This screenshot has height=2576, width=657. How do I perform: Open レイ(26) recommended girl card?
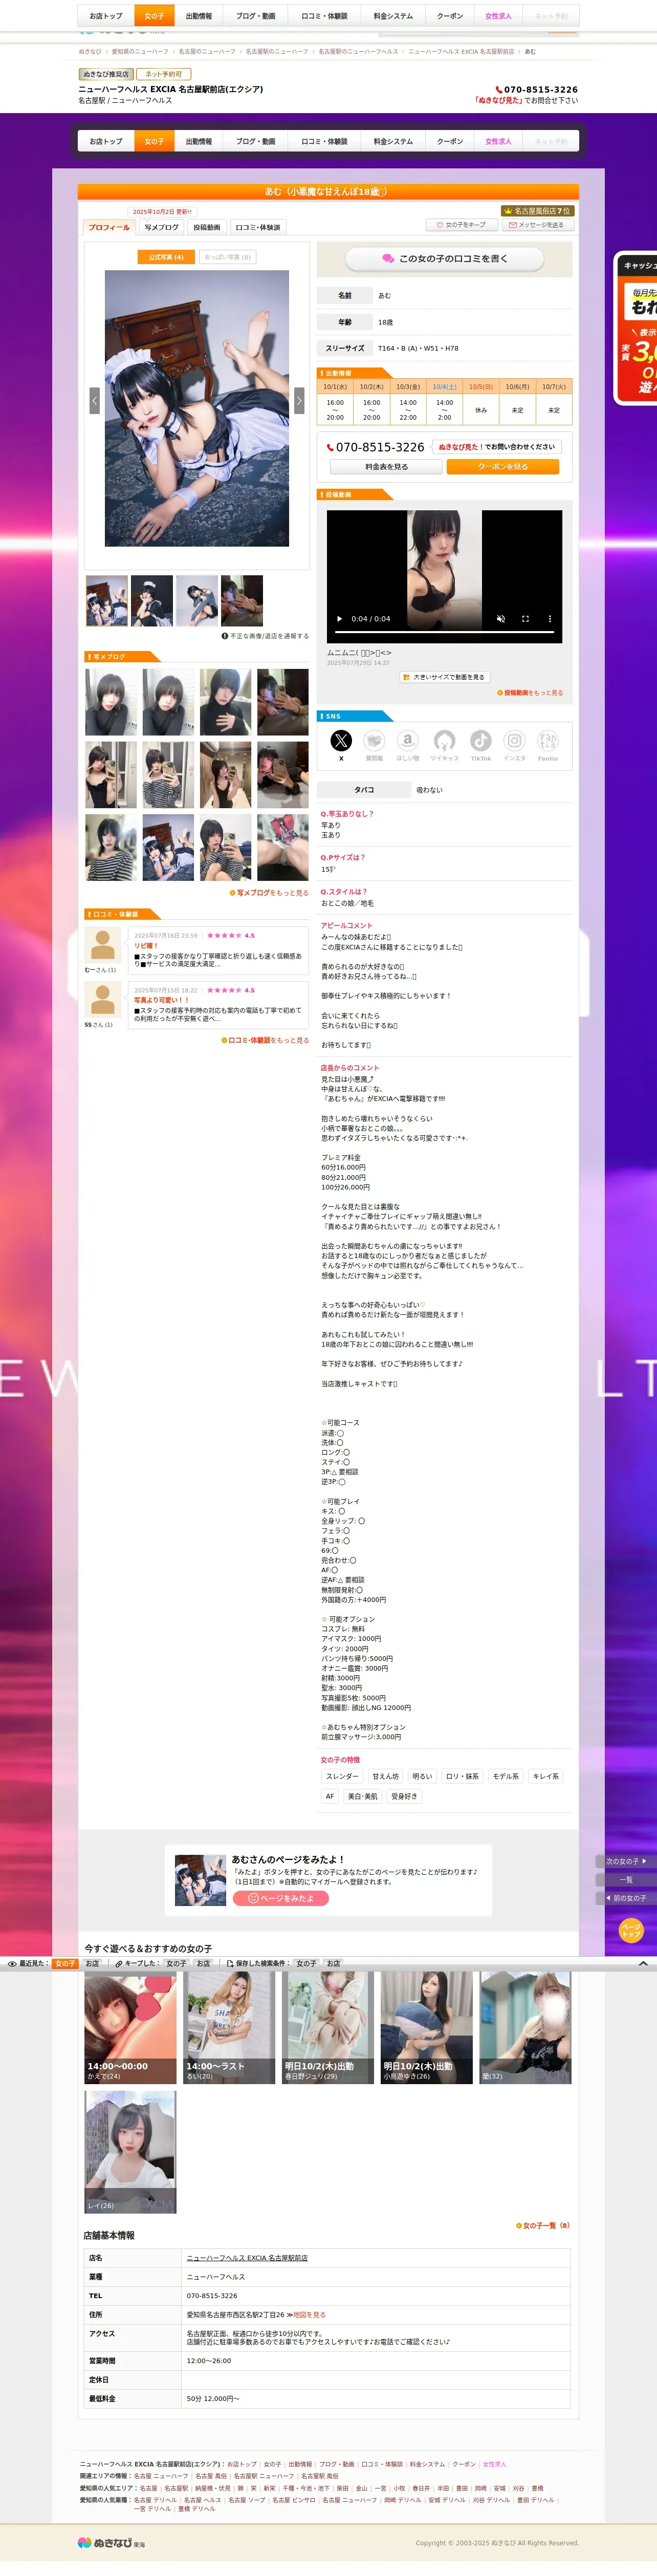[130, 2151]
